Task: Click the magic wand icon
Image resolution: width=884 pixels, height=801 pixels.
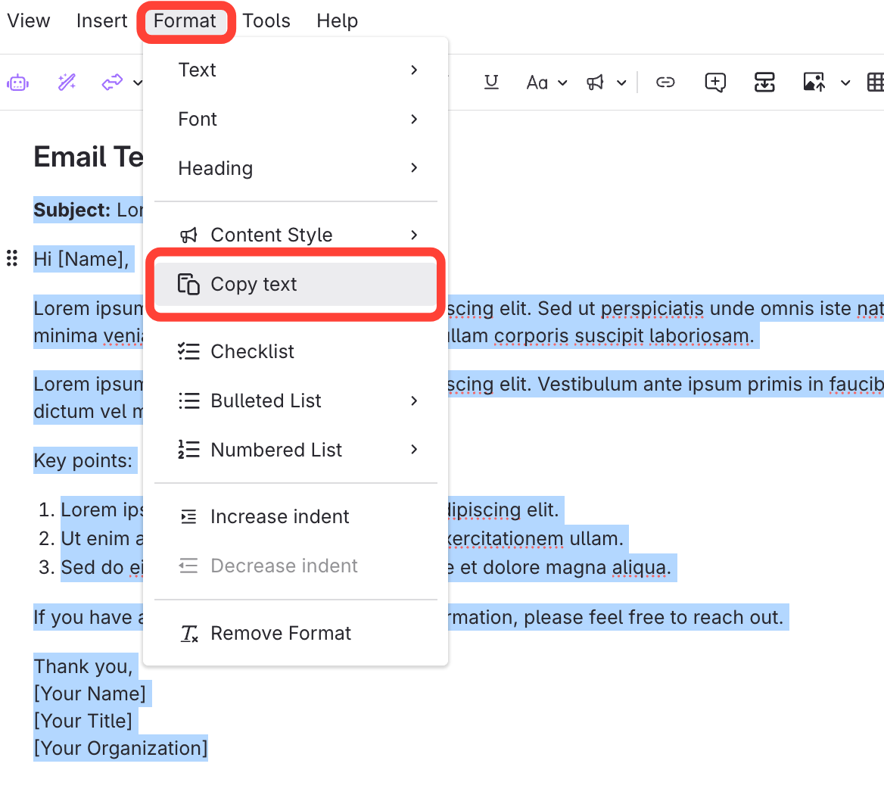Action: click(67, 83)
